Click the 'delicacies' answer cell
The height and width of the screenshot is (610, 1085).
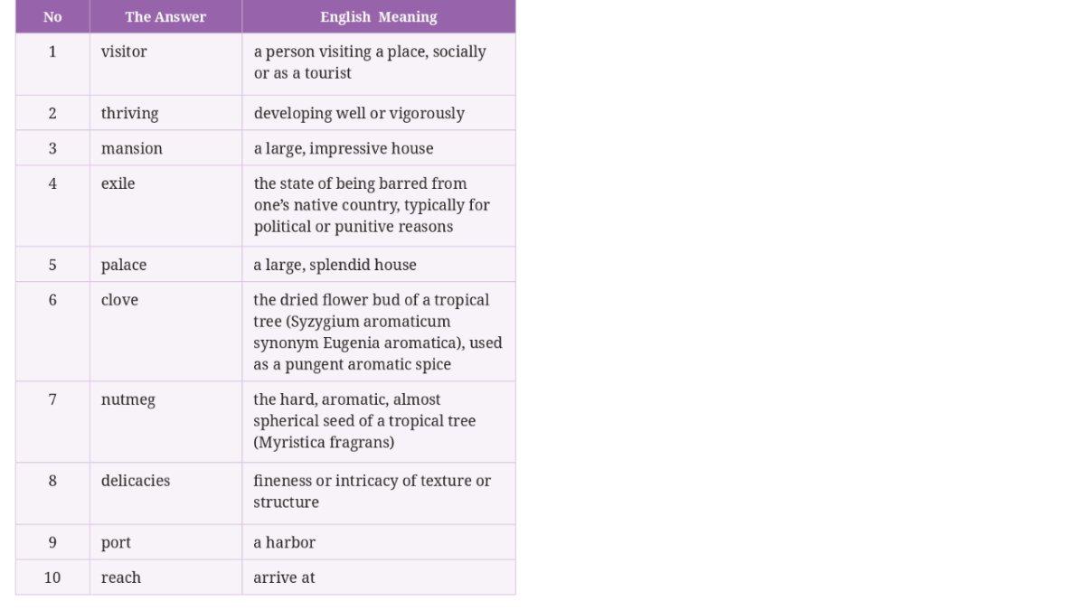tap(165, 493)
